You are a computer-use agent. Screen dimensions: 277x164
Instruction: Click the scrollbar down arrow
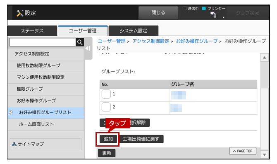point(264,154)
